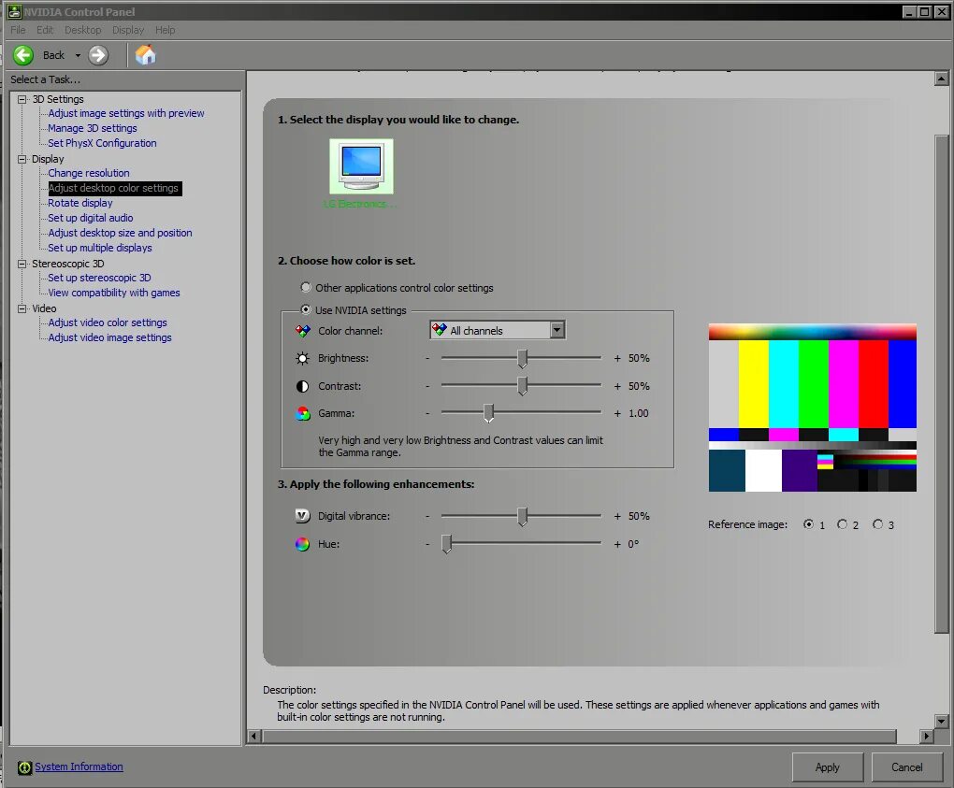Open Set PhysX Configuration

click(102, 143)
